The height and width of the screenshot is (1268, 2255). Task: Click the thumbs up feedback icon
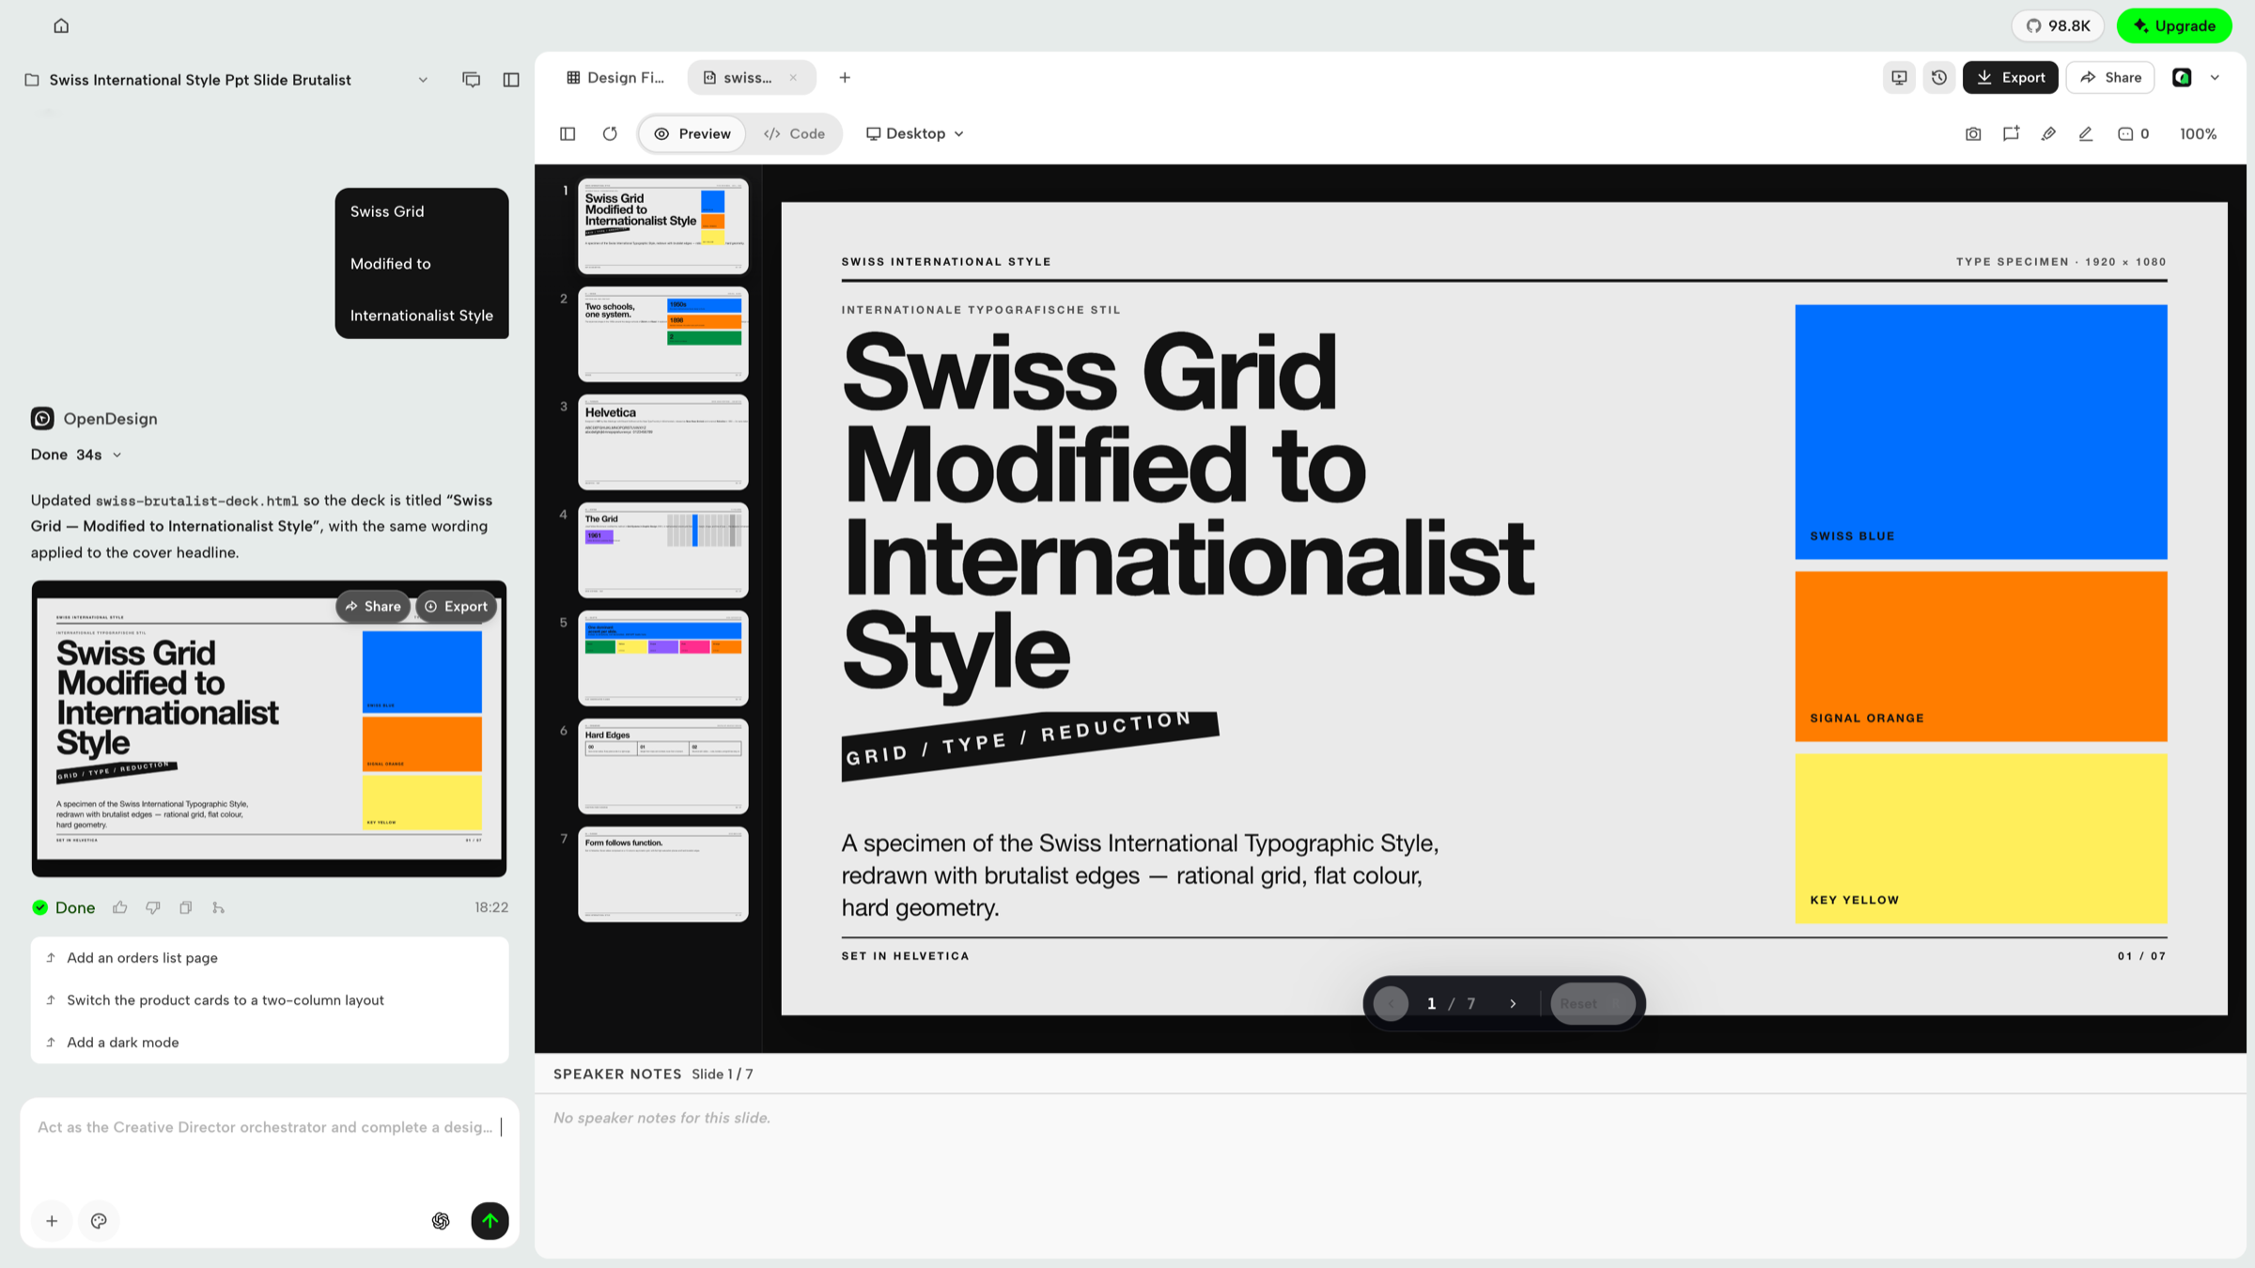(120, 907)
